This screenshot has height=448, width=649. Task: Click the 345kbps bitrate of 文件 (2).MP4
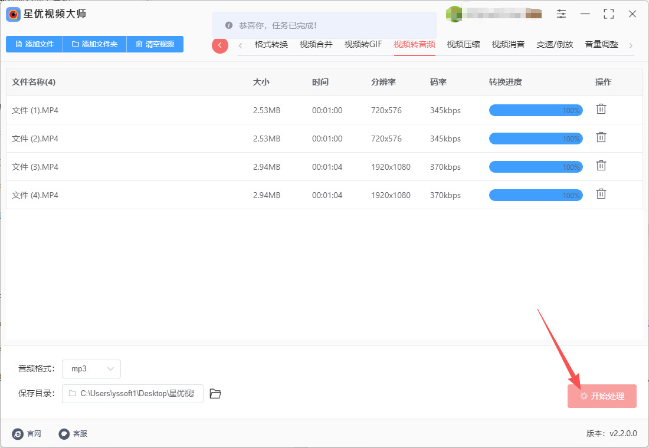445,139
